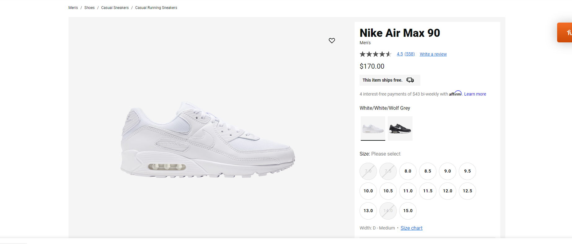Open the Men's breadcrumb link
The image size is (572, 244).
(73, 8)
